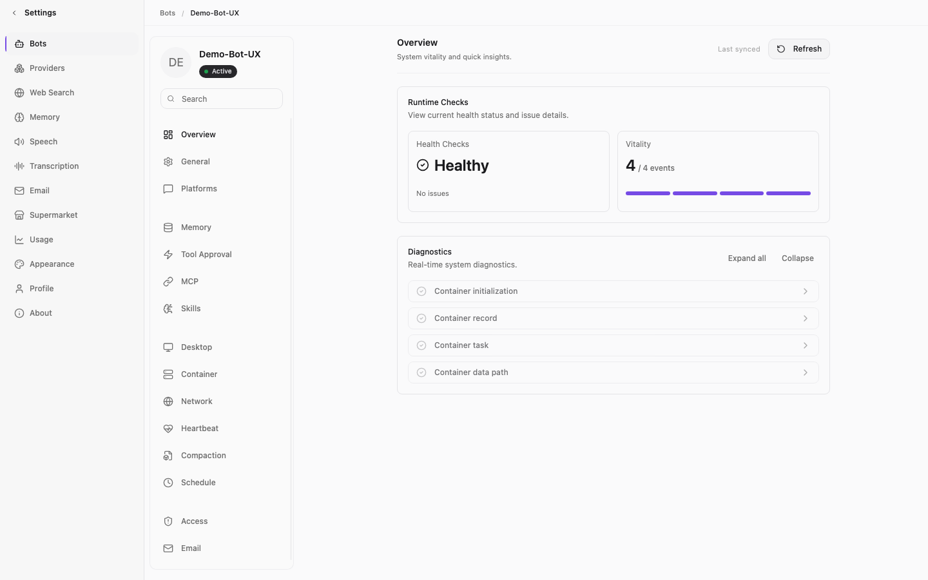Click the Demo-Bot-UX breadcrumb

click(215, 13)
